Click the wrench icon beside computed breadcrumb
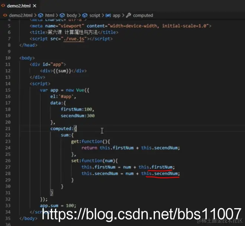The height and width of the screenshot is (226, 245). pos(129,15)
